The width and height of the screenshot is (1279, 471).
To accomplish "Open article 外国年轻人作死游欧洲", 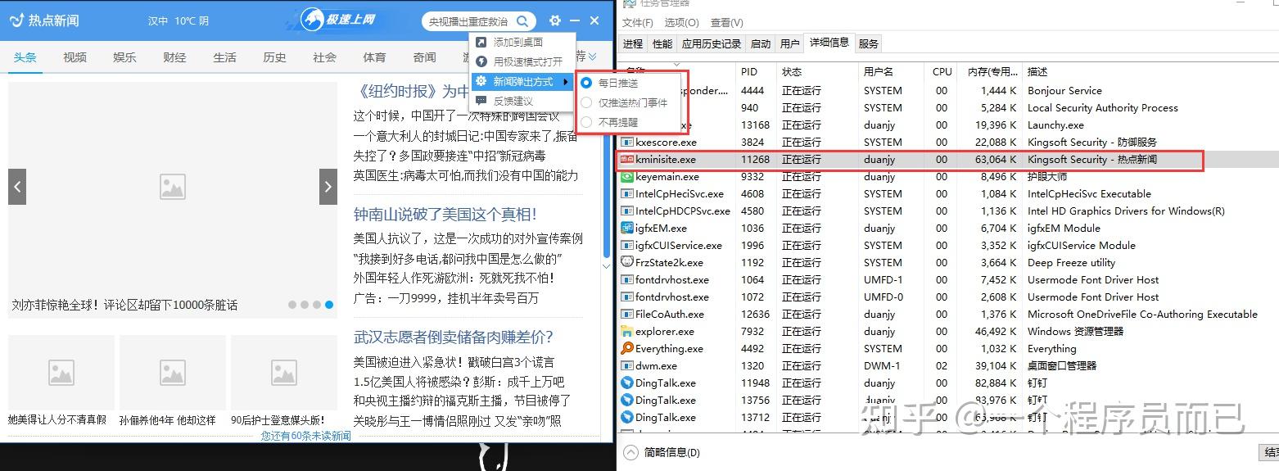I will (x=453, y=279).
